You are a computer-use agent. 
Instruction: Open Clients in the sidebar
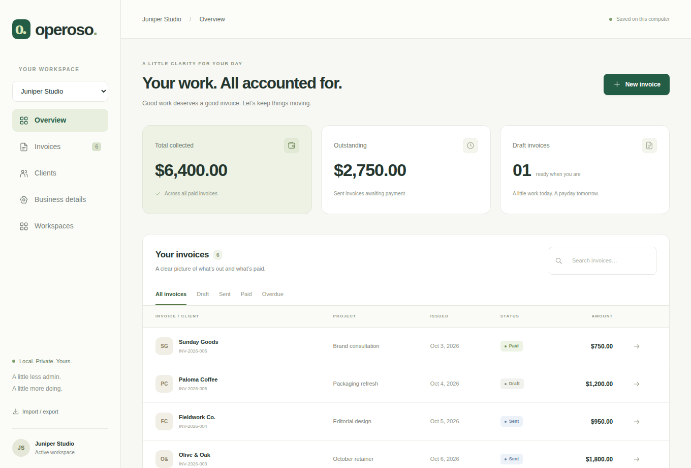[x=60, y=173]
